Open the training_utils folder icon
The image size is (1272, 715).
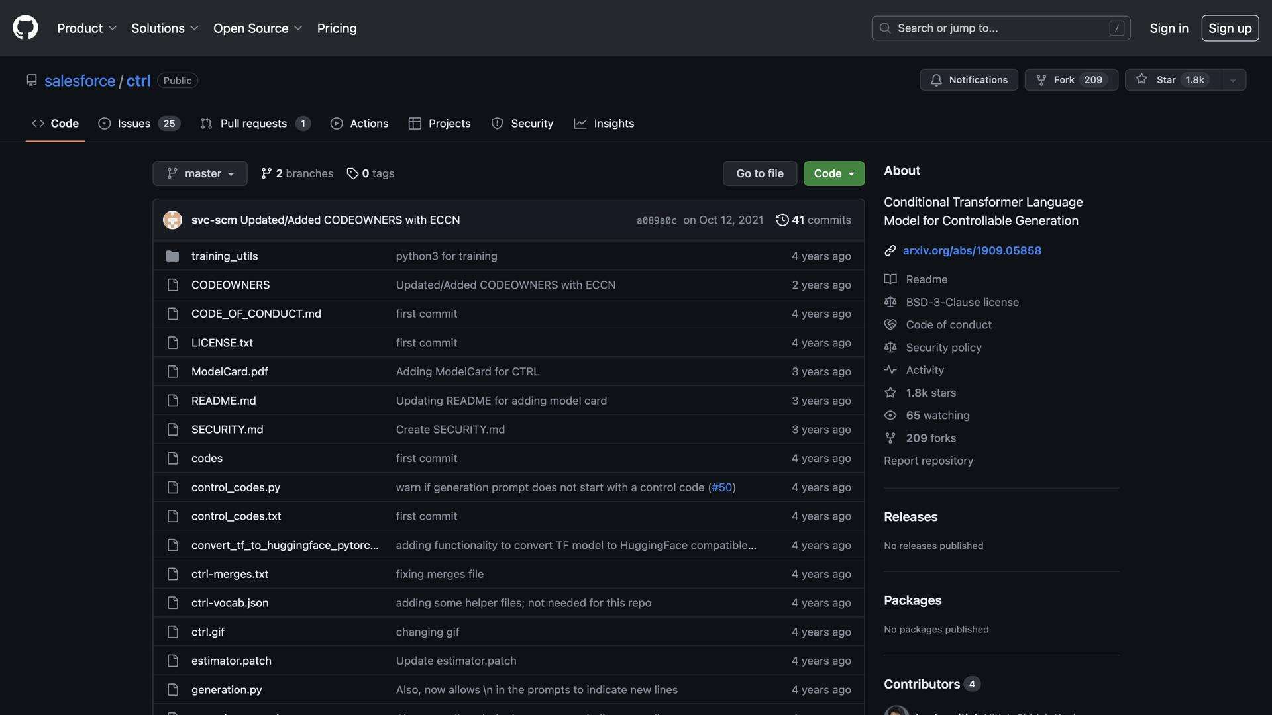(x=172, y=256)
